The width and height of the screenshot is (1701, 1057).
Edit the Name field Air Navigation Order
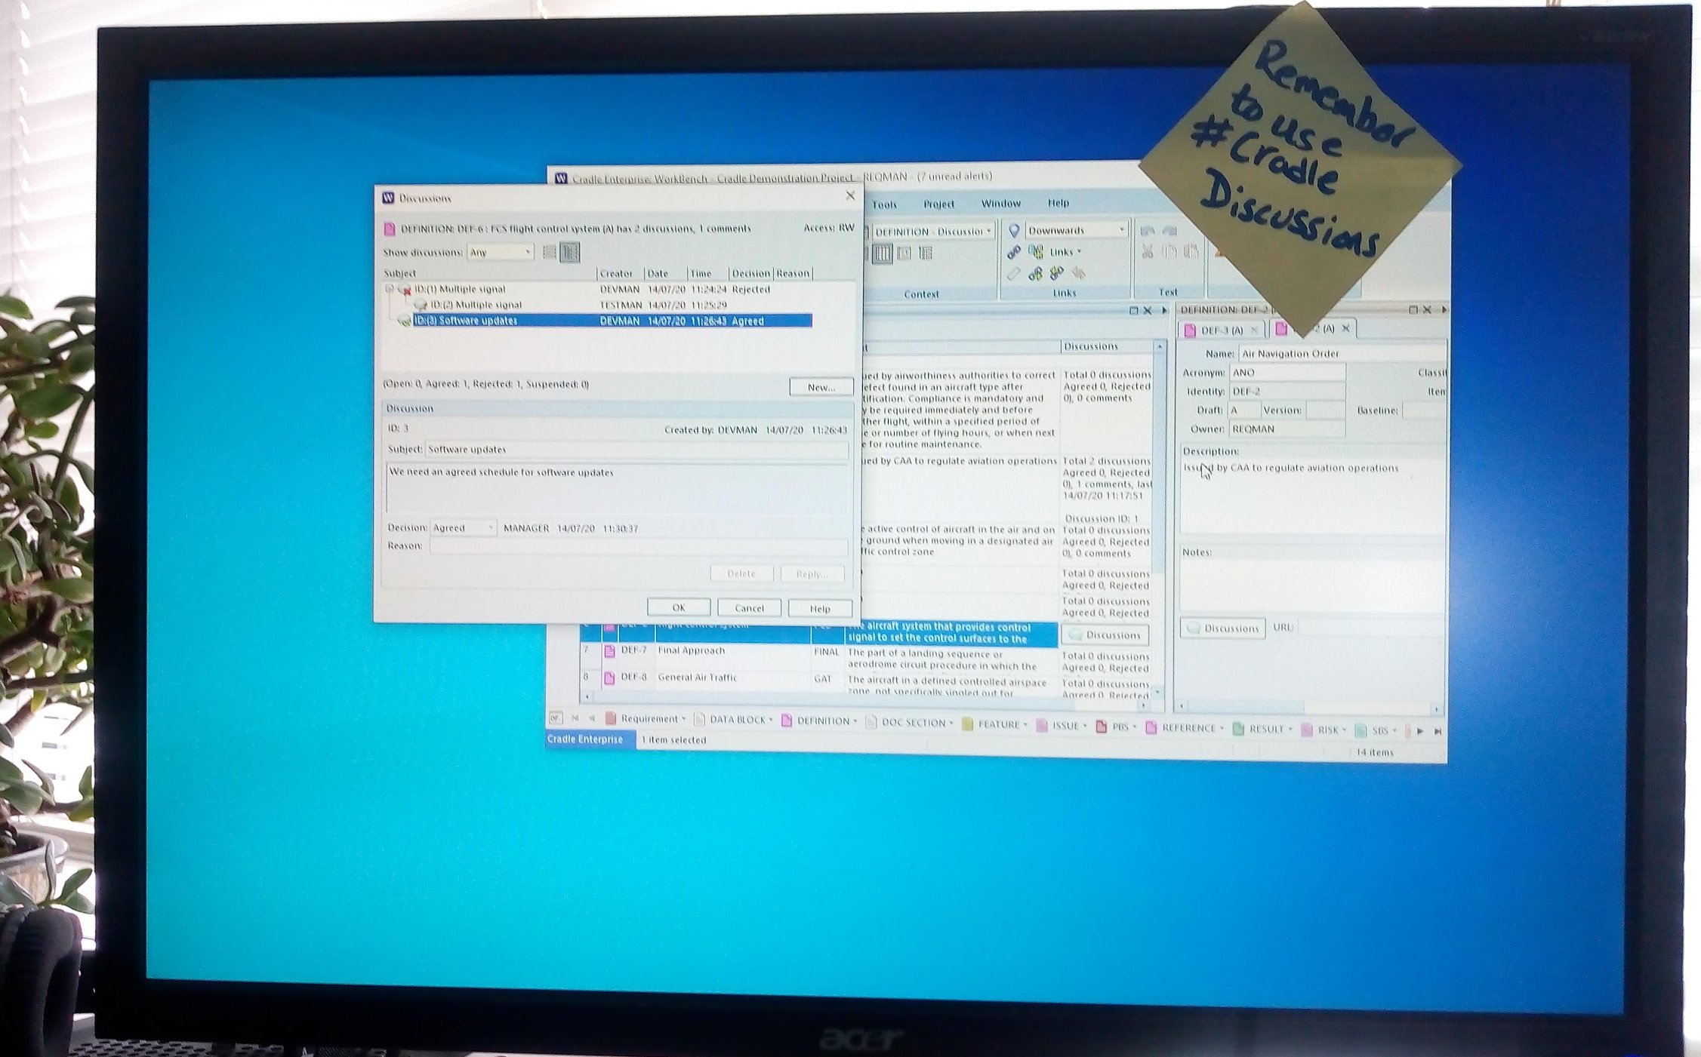(1341, 353)
